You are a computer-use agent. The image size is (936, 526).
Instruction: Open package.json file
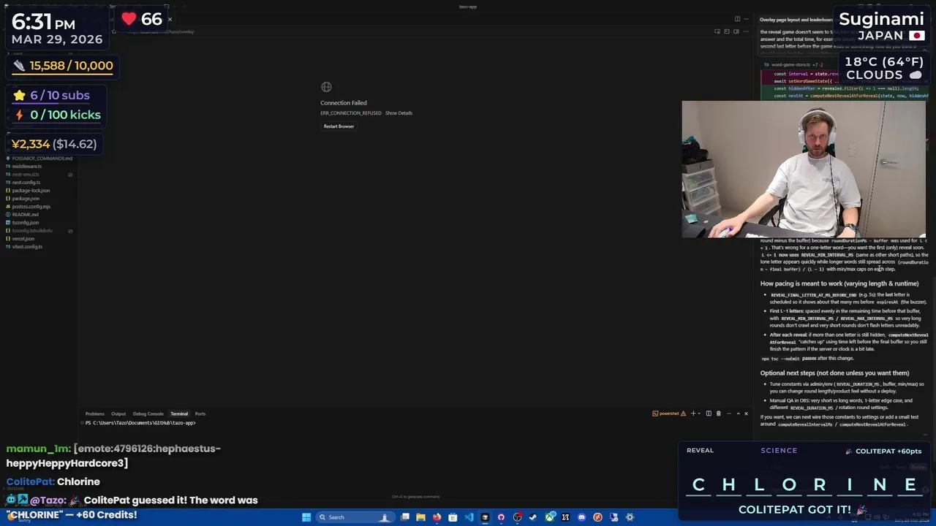(x=26, y=199)
